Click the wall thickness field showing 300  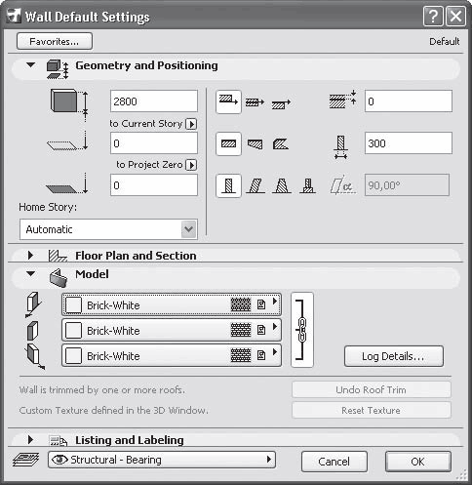[x=409, y=143]
